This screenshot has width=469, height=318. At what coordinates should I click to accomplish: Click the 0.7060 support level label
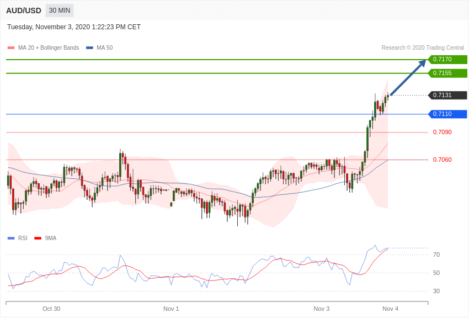[x=443, y=160]
